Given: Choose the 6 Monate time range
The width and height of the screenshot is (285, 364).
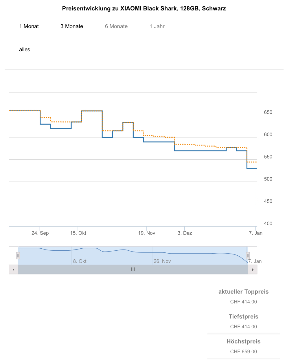Looking at the screenshot, I should tap(116, 26).
